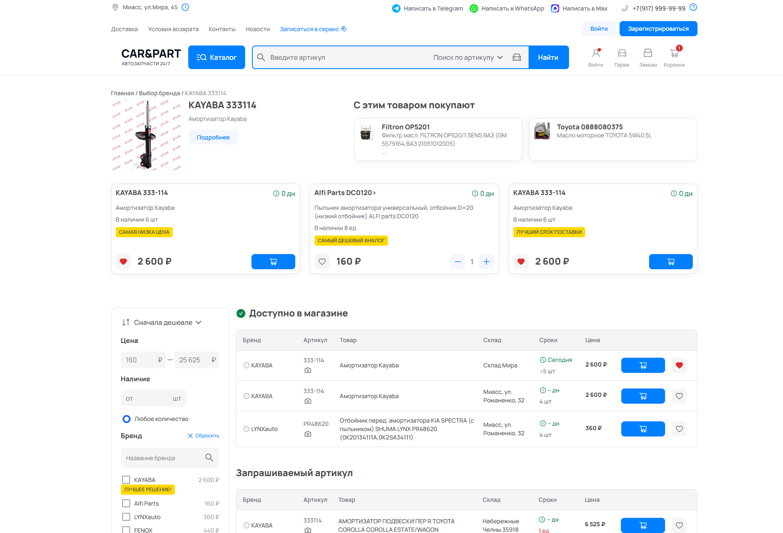Increase quantity with the plus stepper
Image resolution: width=783 pixels, height=533 pixels.
[486, 262]
